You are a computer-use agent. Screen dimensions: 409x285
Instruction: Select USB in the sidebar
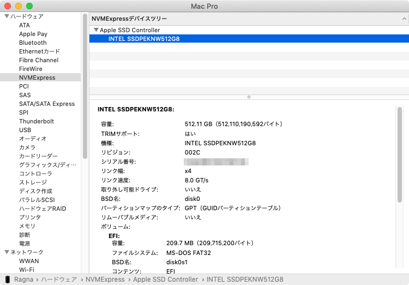point(25,130)
